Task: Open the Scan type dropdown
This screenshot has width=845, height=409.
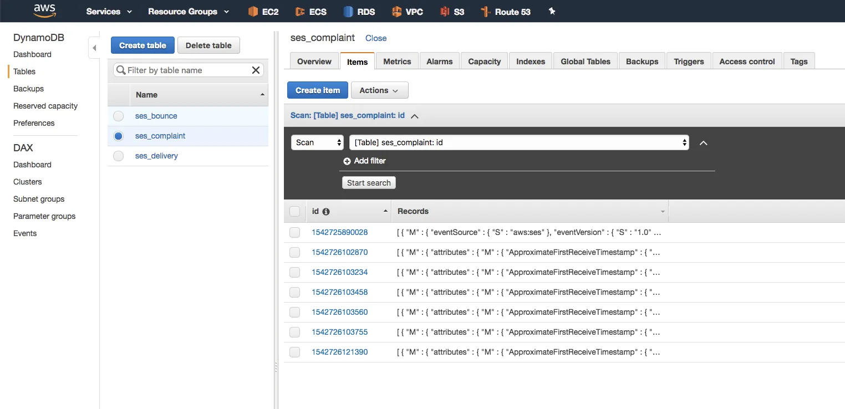Action: point(318,142)
